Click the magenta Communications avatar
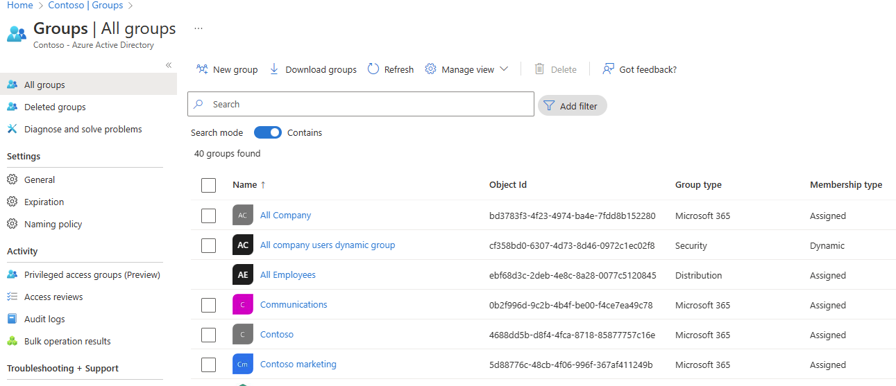 [242, 305]
